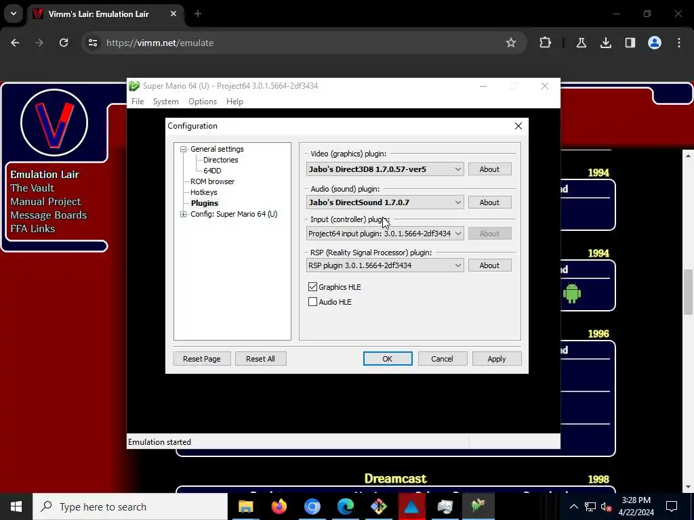This screenshot has width=694, height=520.
Task: Open the Options menu in Project64
Action: pos(203,102)
